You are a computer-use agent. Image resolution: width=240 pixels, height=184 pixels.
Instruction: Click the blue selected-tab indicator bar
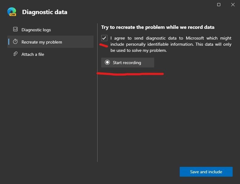pyautogui.click(x=8, y=42)
